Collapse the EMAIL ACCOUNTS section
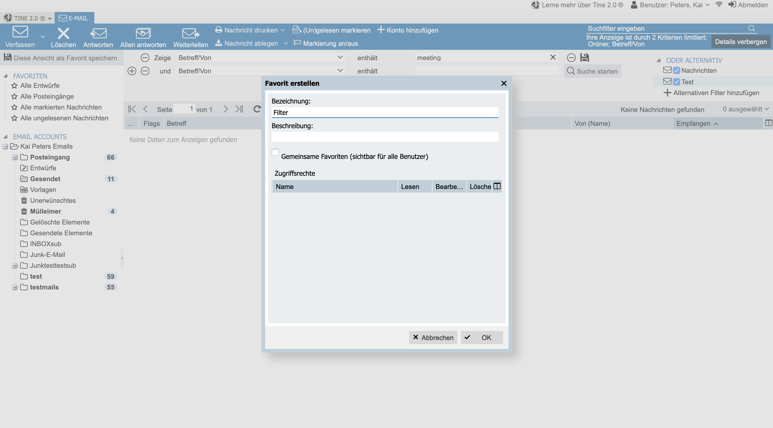Viewport: 773px width, 428px height. click(x=5, y=137)
